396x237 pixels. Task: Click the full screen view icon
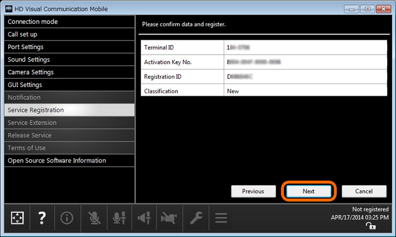pos(17,218)
